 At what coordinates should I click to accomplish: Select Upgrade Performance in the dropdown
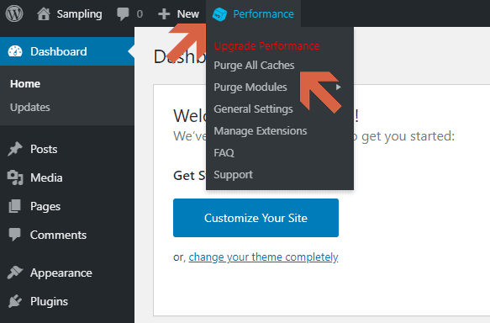266,46
